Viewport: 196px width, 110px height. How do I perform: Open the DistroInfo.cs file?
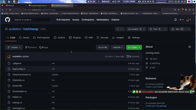pyautogui.click(x=18, y=80)
